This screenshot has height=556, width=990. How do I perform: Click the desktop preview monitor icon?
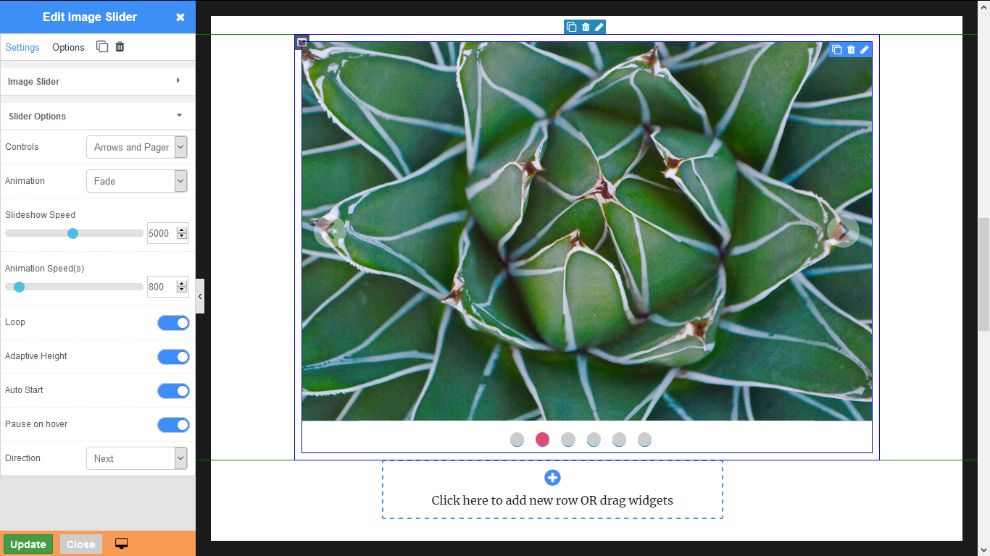[x=122, y=544]
